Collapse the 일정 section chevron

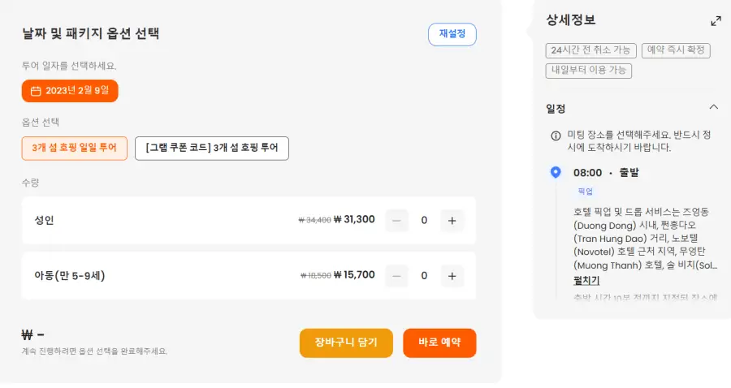pyautogui.click(x=713, y=107)
